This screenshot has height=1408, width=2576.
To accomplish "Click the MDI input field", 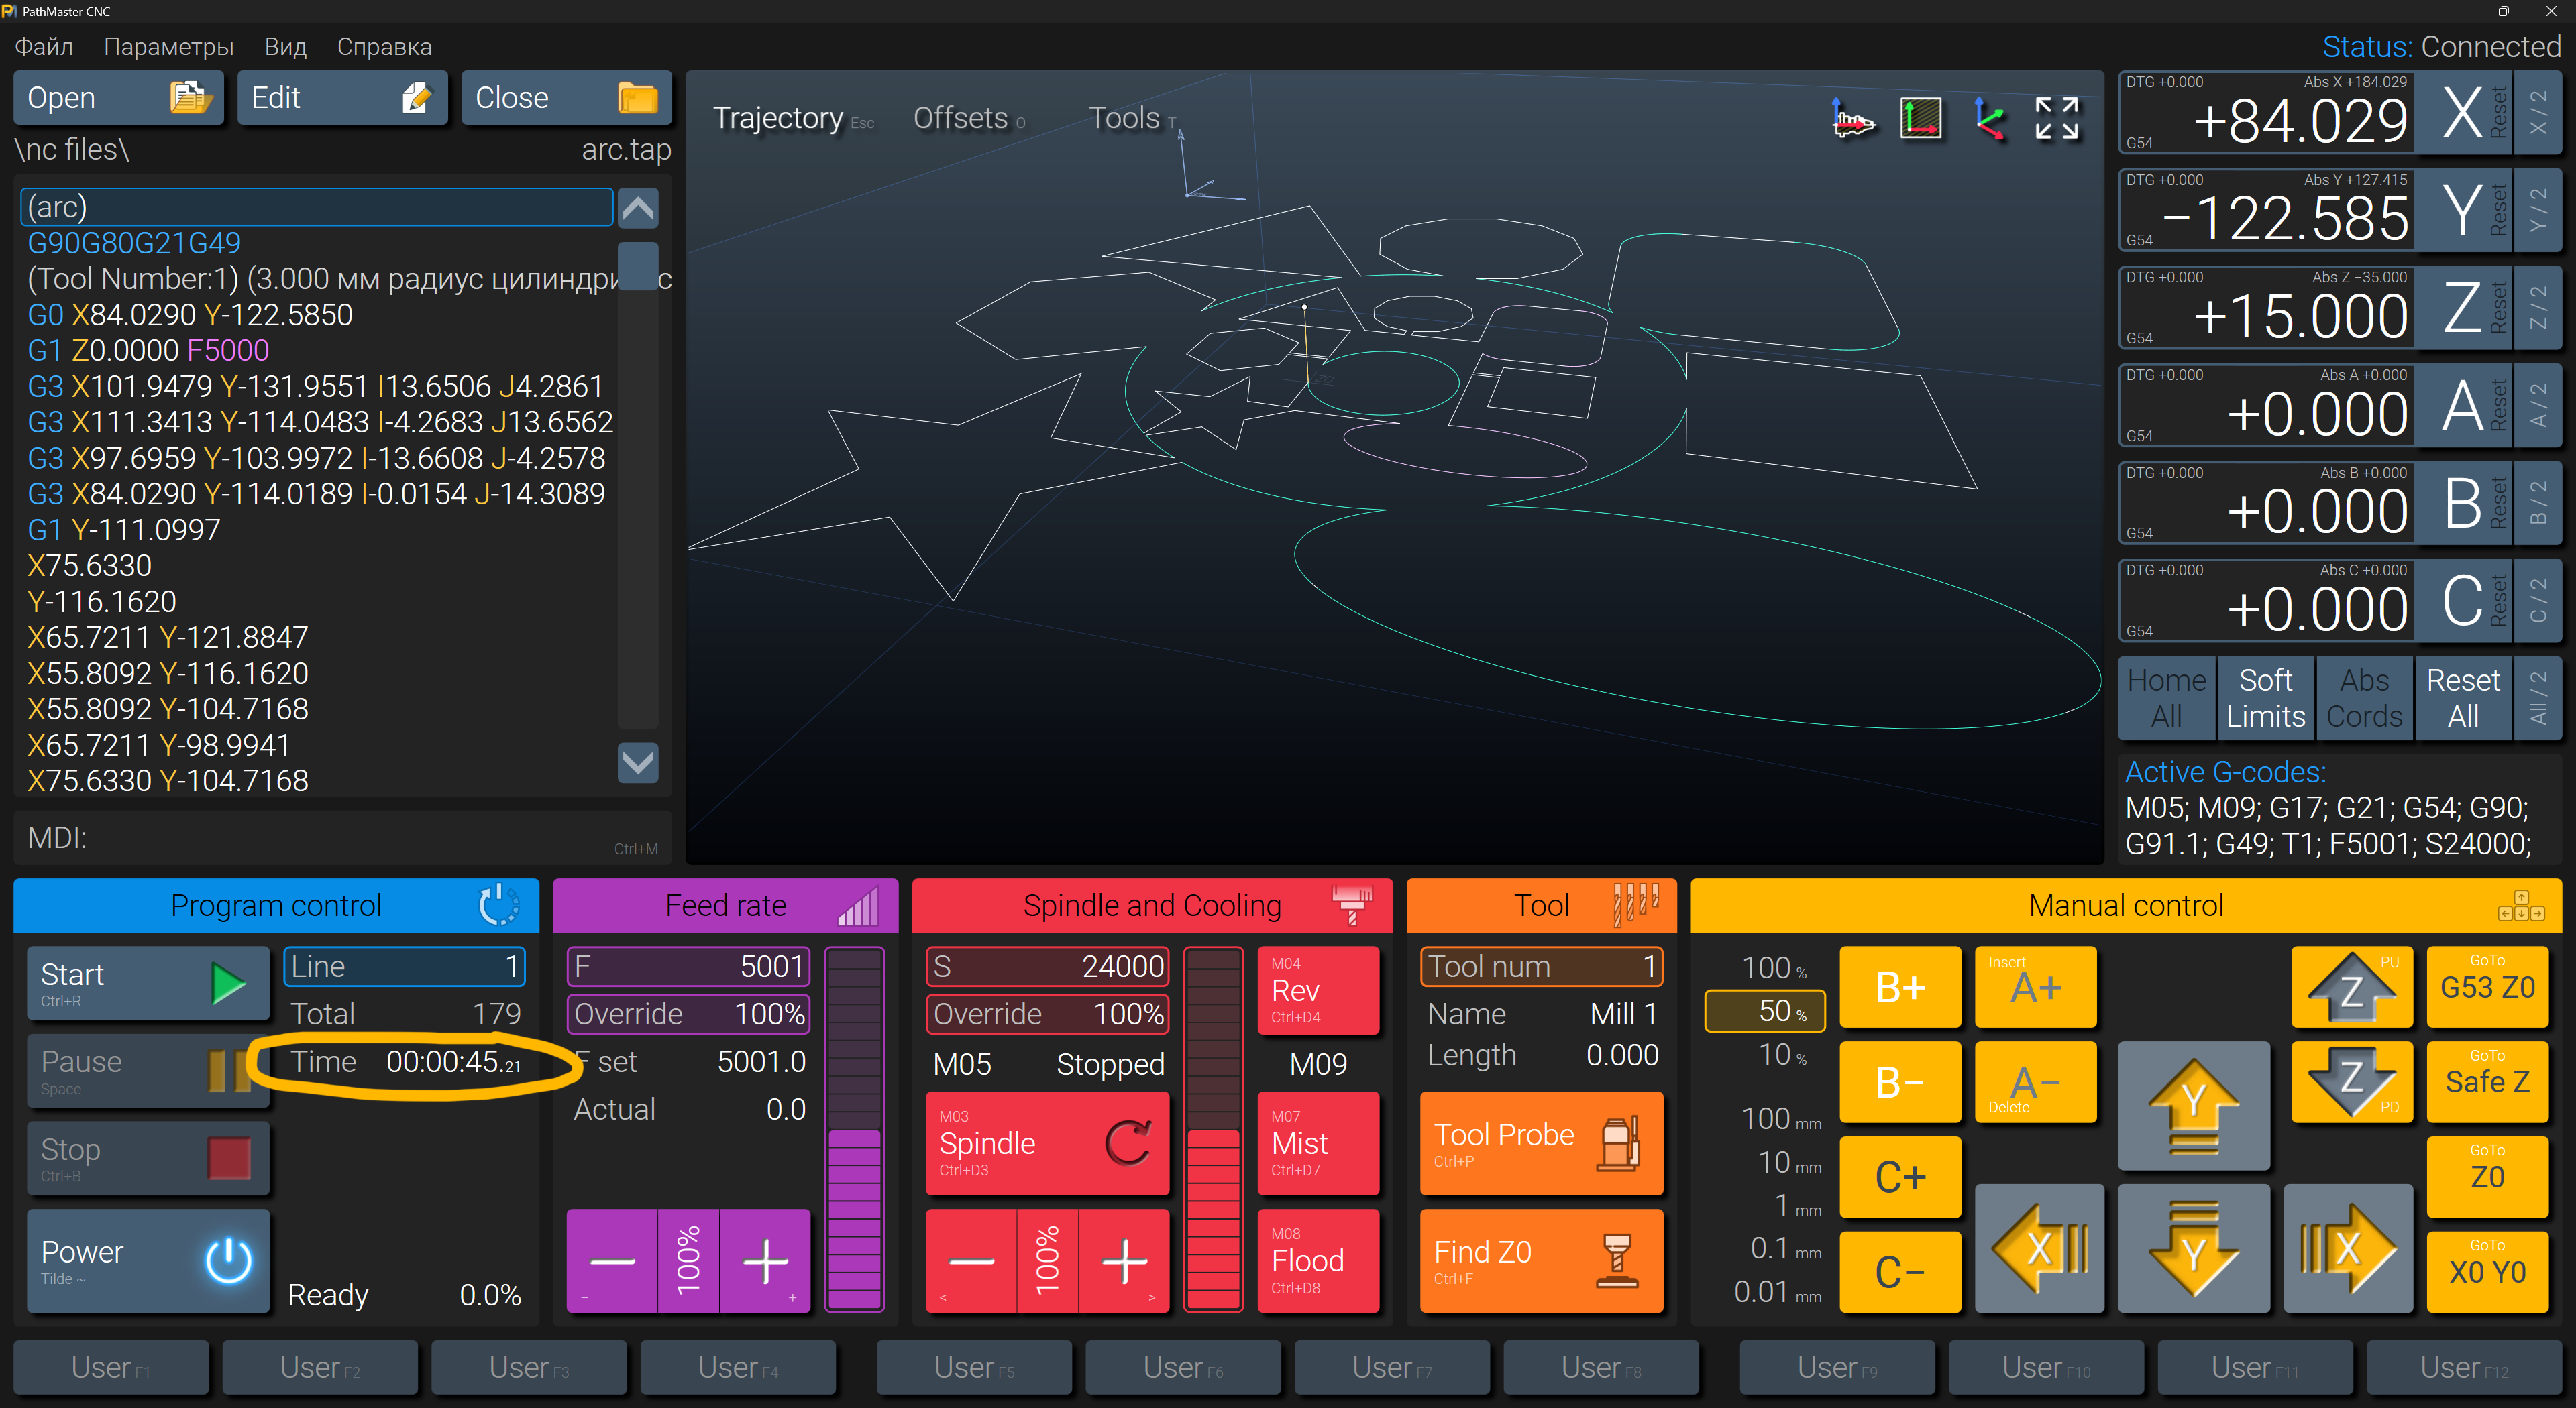I will (340, 838).
